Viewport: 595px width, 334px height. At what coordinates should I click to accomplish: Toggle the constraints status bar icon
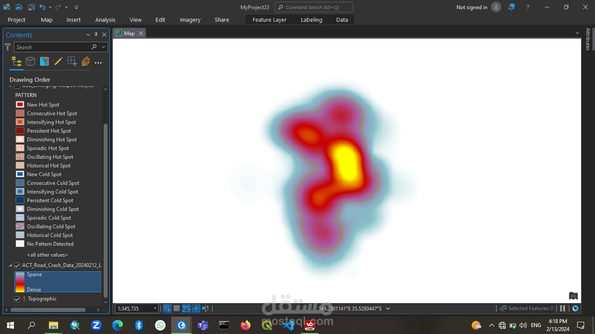(x=186, y=308)
